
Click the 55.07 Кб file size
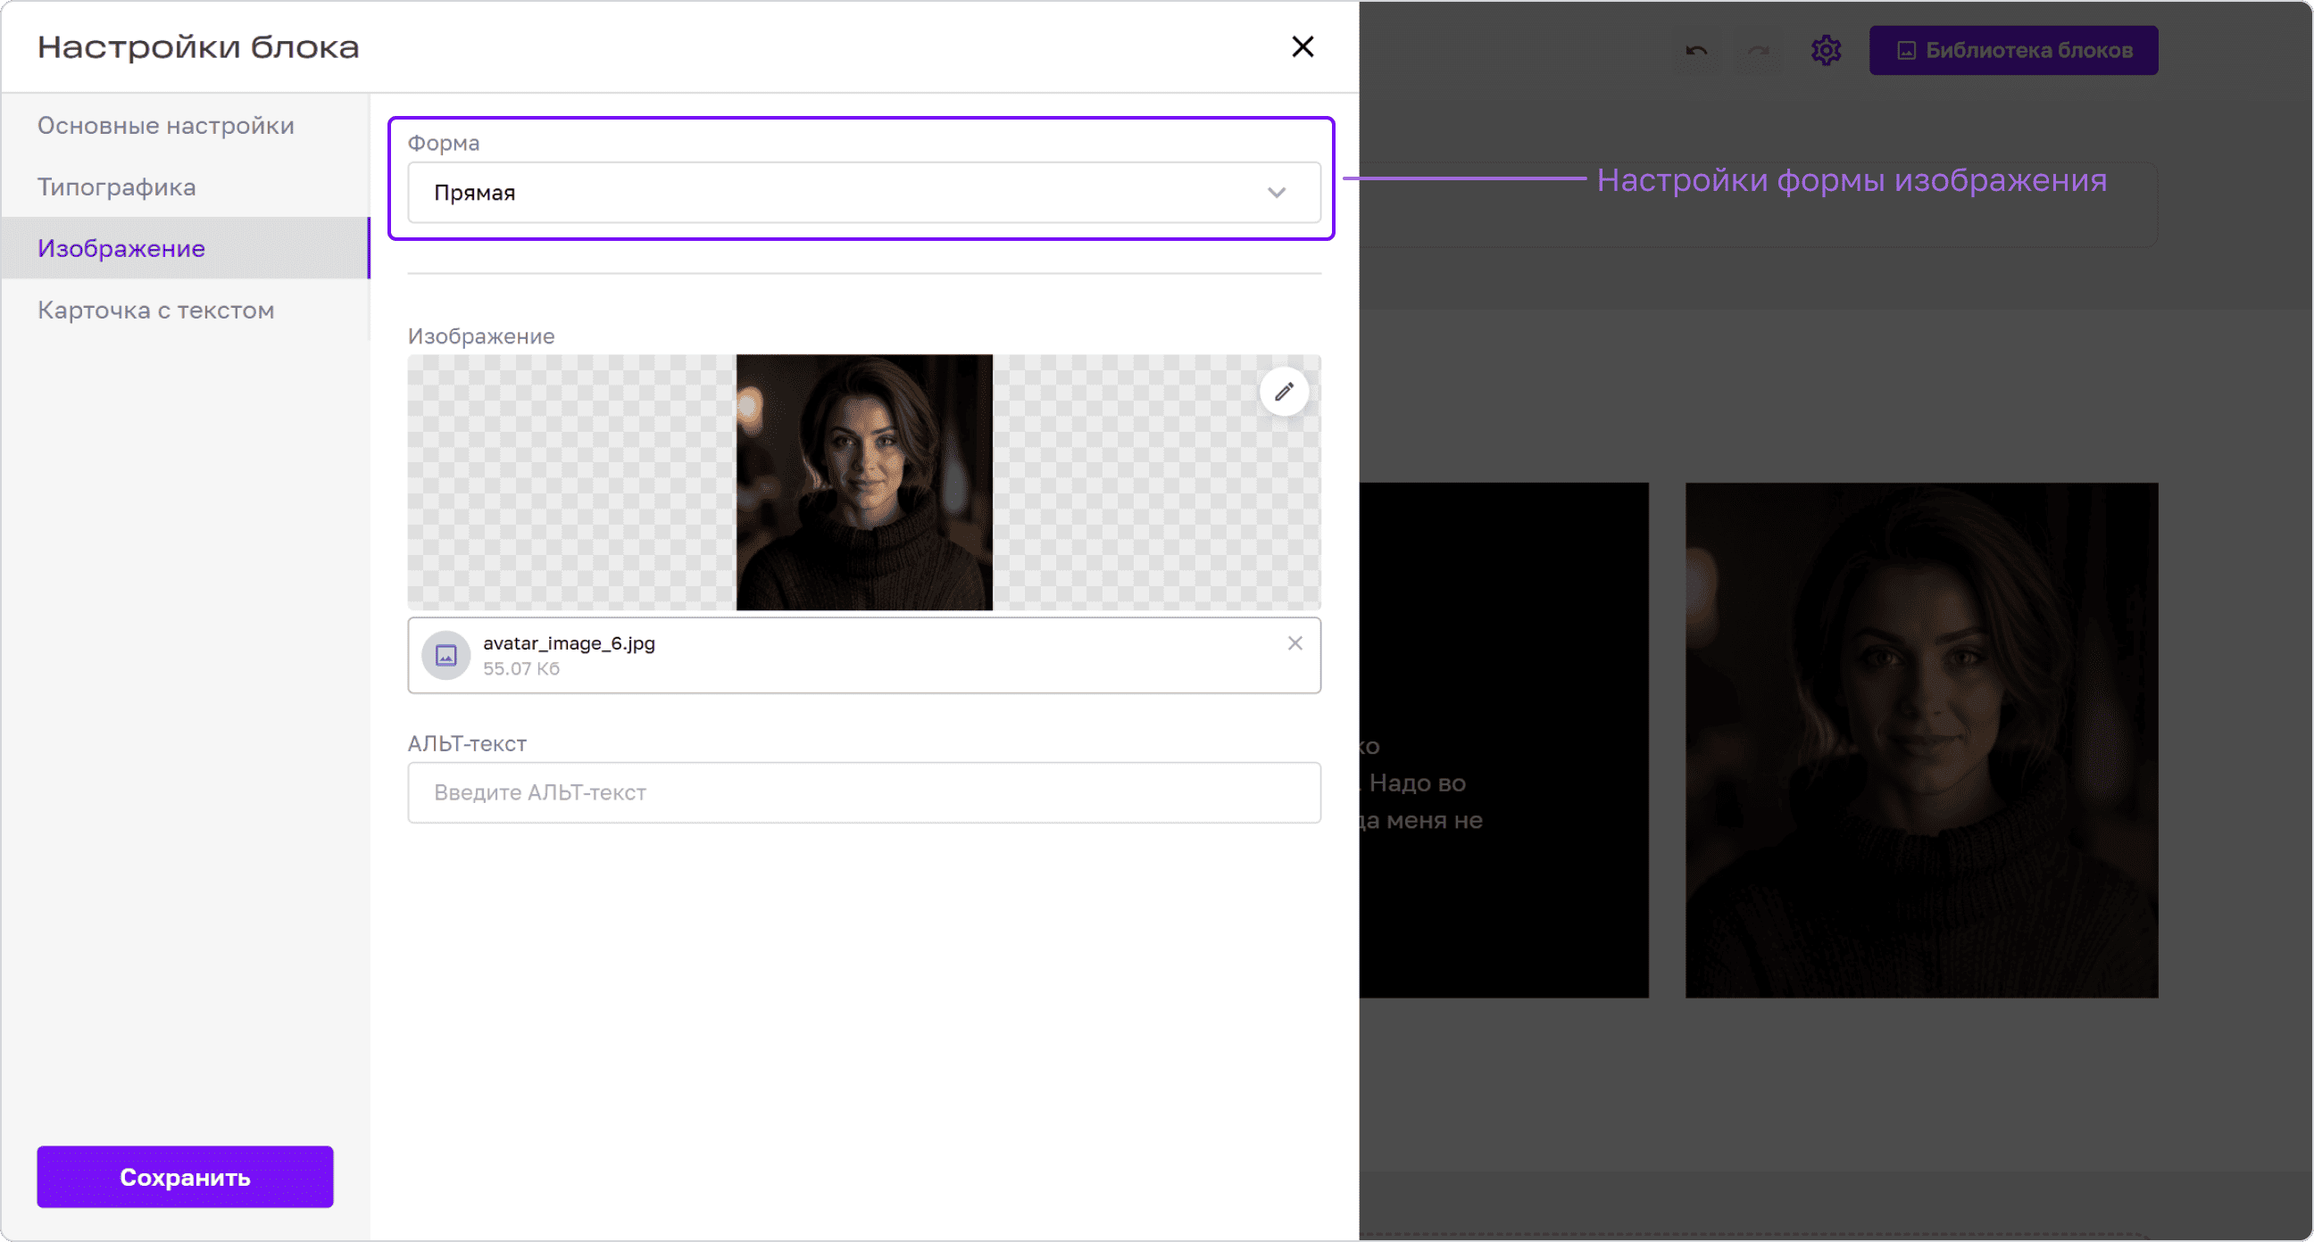pos(521,668)
